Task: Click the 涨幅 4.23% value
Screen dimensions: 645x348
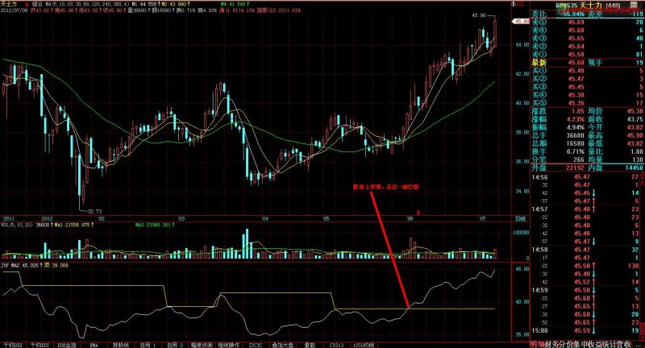Action: point(575,119)
